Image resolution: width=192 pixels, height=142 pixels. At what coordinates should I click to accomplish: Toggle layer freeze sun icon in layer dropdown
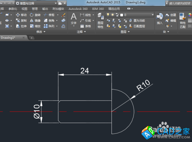[x=113, y=15]
